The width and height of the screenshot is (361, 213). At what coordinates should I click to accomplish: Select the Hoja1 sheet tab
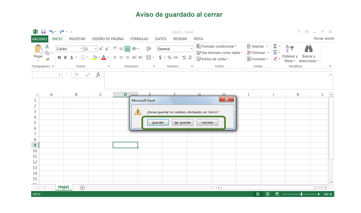pyautogui.click(x=64, y=187)
